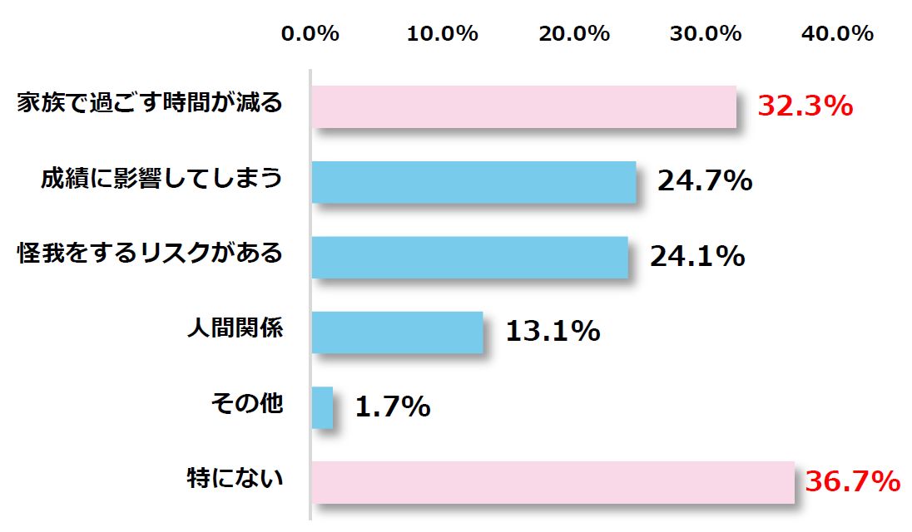Click the 0.0% axis tick label
This screenshot has width=912, height=532.
click(310, 34)
